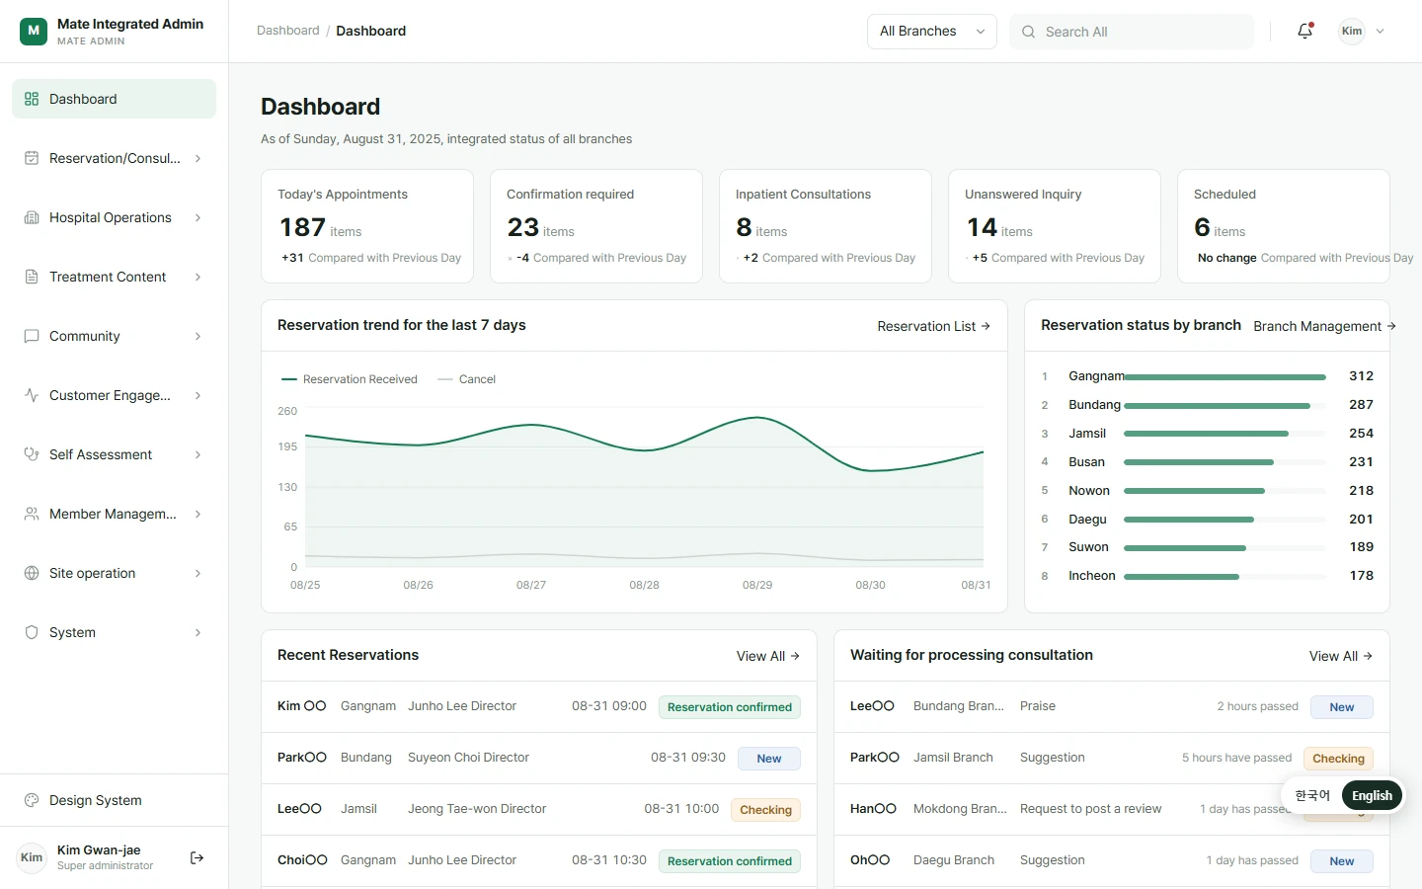Click View All in Recent Reservations
The height and width of the screenshot is (889, 1422).
pyautogui.click(x=768, y=656)
